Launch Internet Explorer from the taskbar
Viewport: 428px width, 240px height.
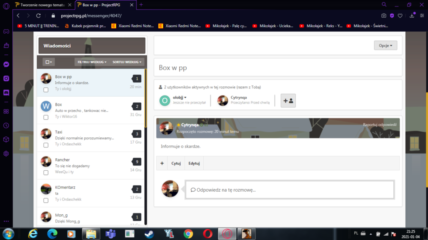click(x=33, y=234)
